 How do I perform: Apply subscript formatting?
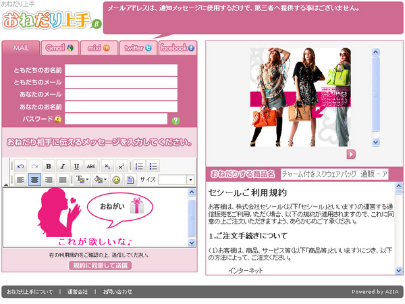click(107, 166)
